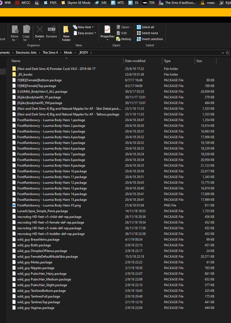Expand the Open button dropdown arrow

pos(131,27)
